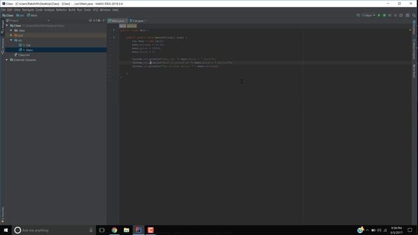Click green inspection checkmark indicator
Viewport: 418px width, 235px height.
tap(410, 30)
